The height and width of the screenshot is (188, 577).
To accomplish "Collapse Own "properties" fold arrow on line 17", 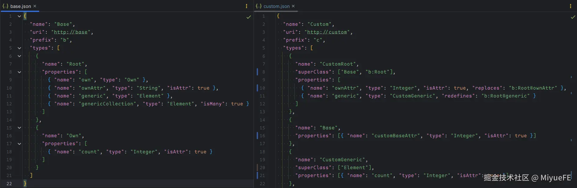I will point(19,144).
